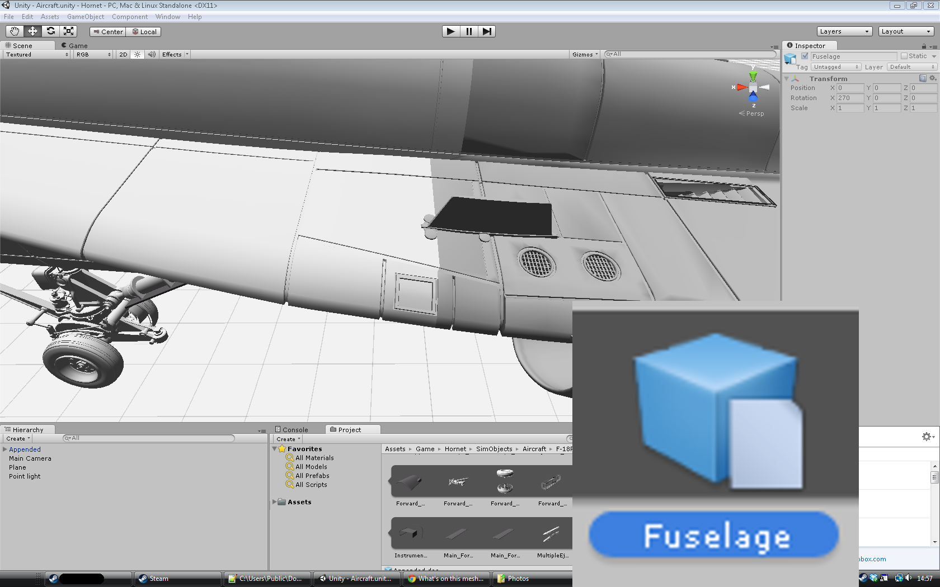The height and width of the screenshot is (587, 940).
Task: Open the Static flags dropdown arrow
Action: pos(934,56)
